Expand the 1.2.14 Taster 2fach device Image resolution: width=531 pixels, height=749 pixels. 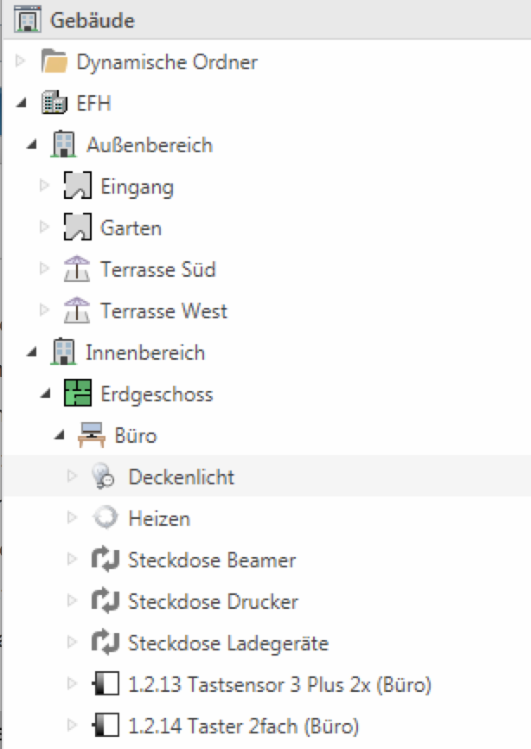(x=73, y=727)
